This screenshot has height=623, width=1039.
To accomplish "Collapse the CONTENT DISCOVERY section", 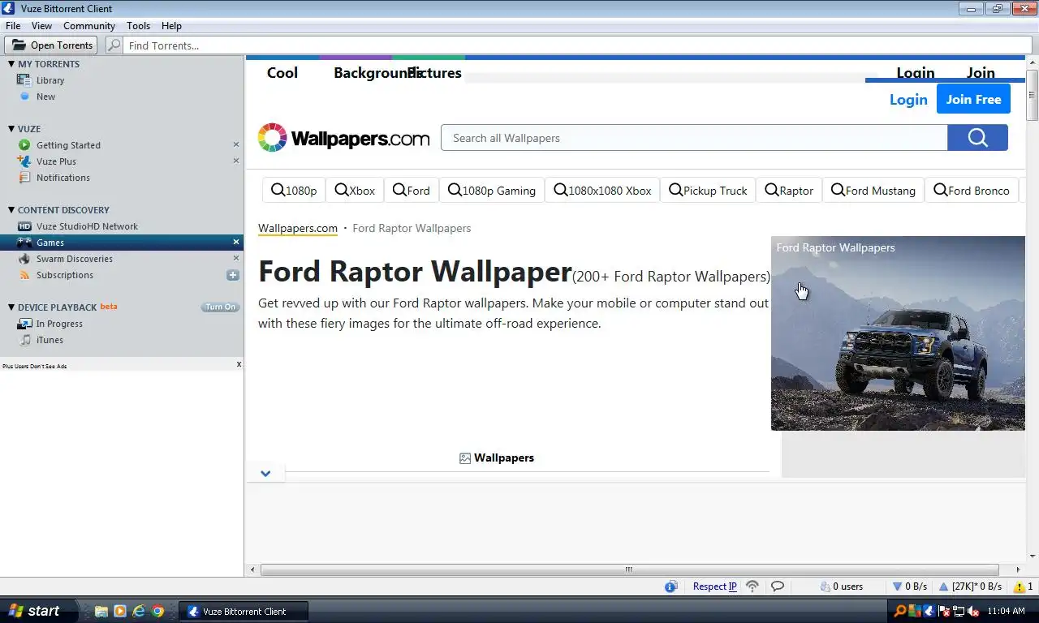I will (11, 210).
